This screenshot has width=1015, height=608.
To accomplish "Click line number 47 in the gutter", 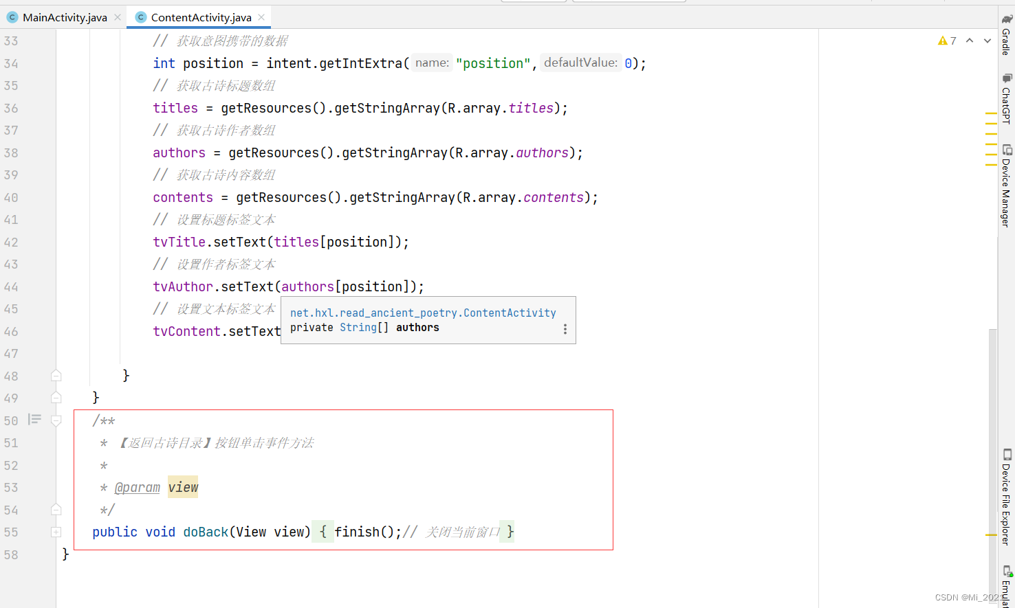I will point(11,354).
